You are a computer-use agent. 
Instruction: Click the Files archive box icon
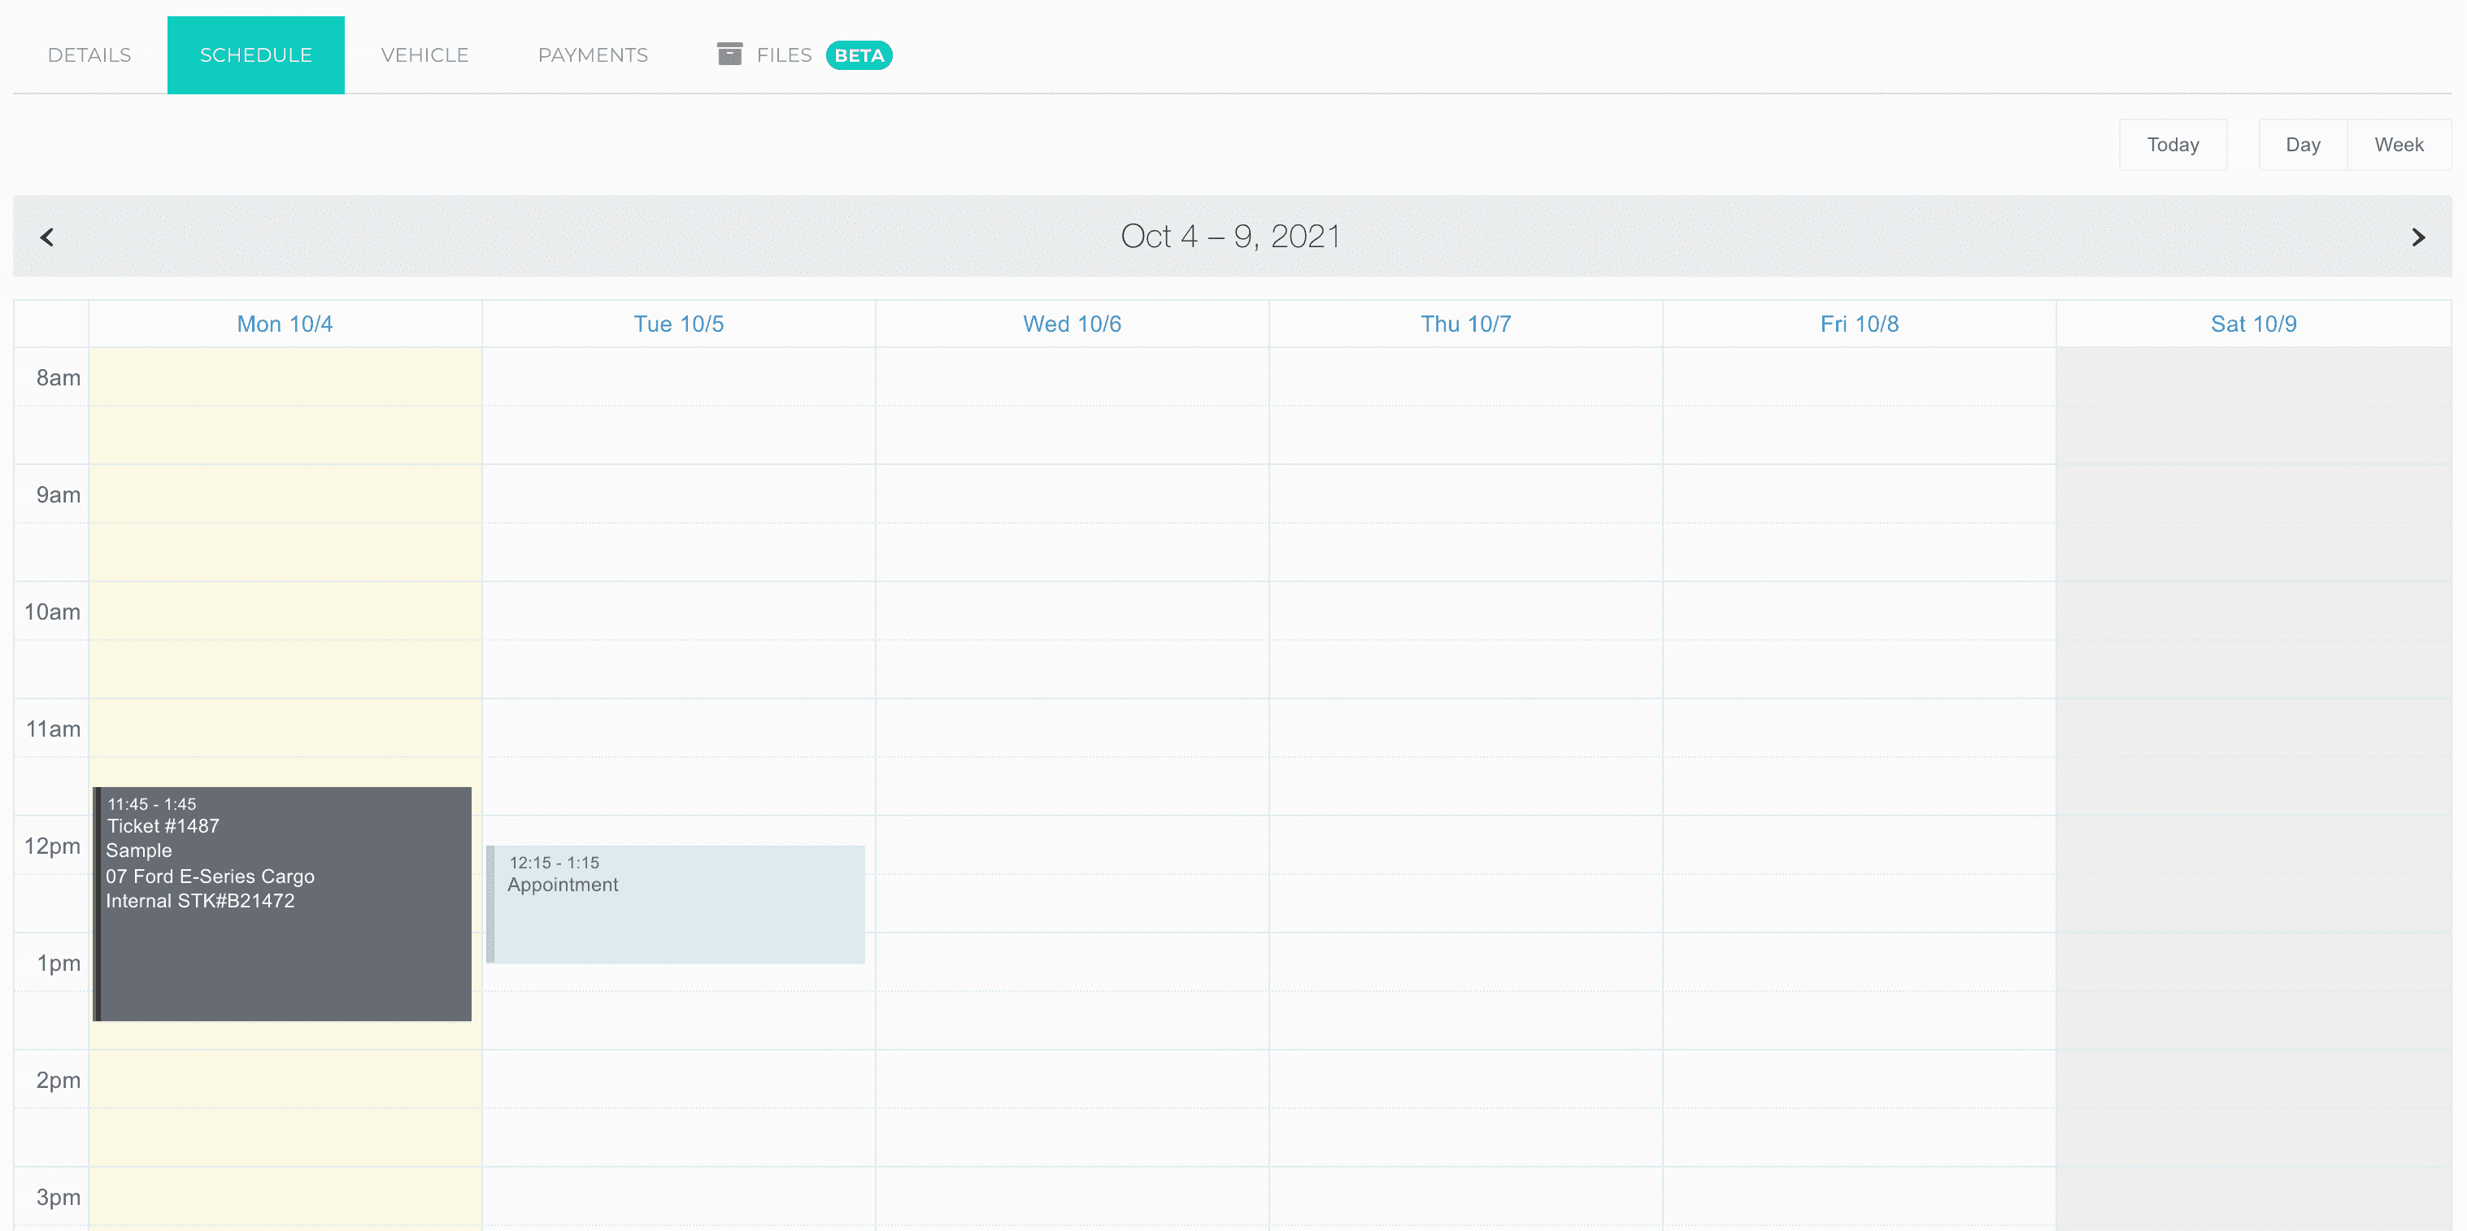729,54
